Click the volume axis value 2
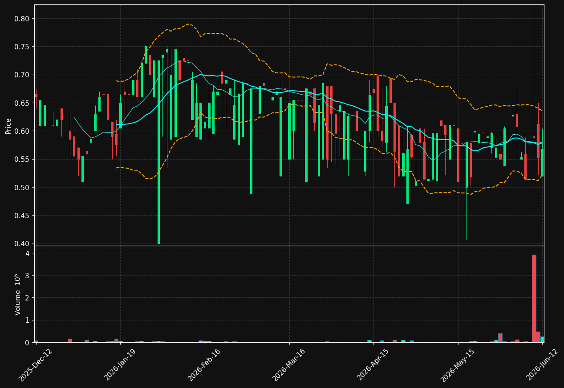Screen dimensions: 564x388 pos(27,298)
